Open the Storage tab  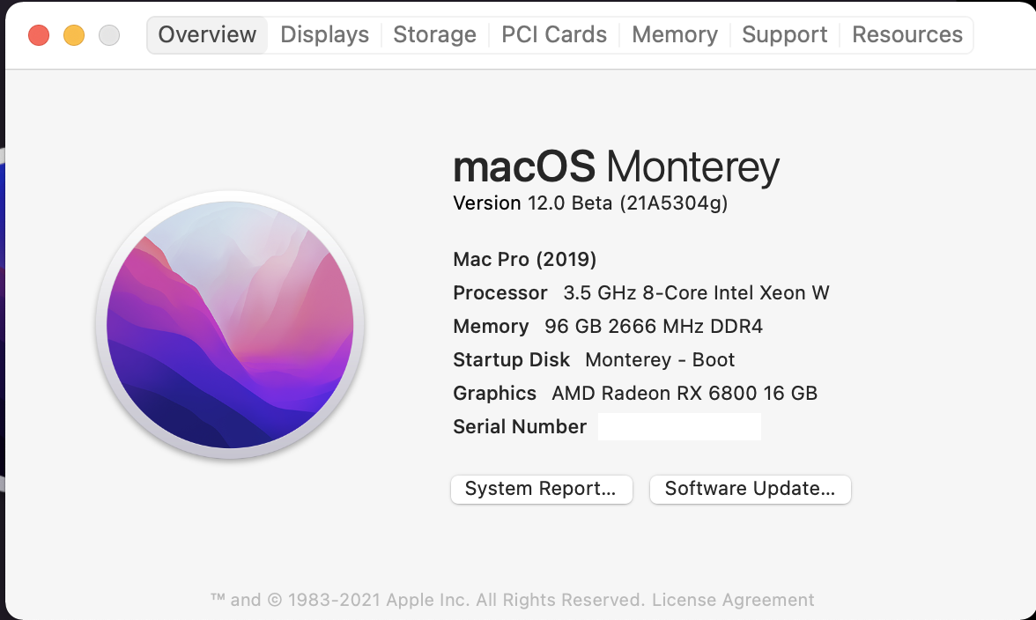tap(434, 35)
